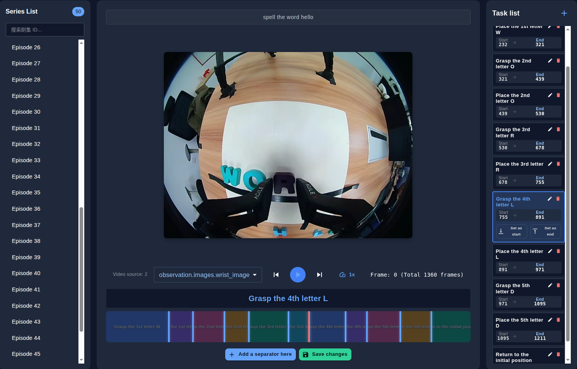Delete the 'Place the 5th letter D' task
The image size is (577, 369).
point(558,320)
